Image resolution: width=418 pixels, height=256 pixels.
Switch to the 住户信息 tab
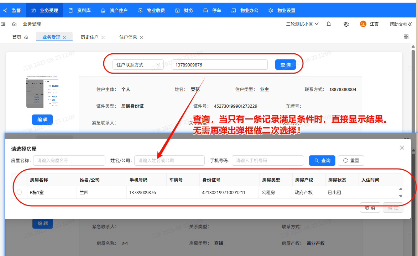[128, 37]
